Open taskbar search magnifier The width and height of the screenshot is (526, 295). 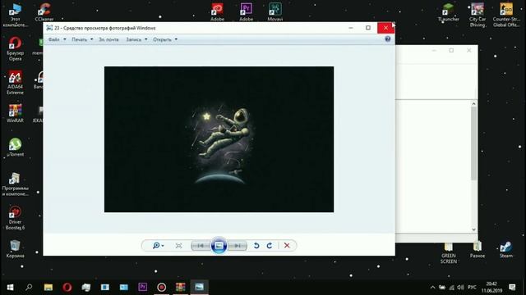point(29,287)
